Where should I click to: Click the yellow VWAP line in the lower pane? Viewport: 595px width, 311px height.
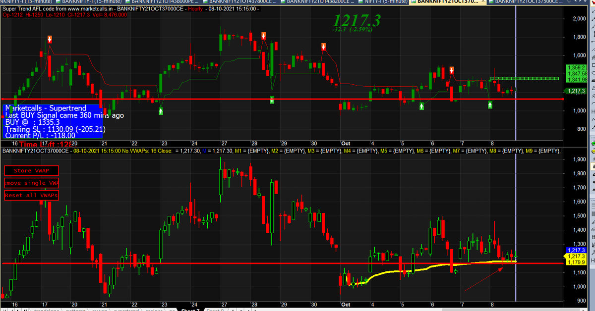pos(431,267)
